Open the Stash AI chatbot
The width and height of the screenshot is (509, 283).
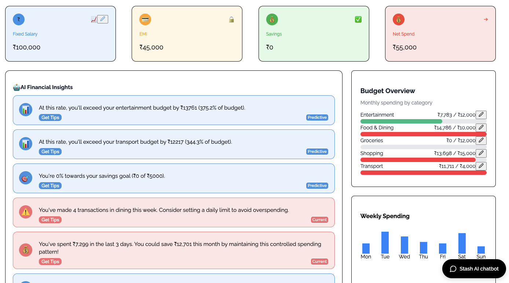point(474,269)
